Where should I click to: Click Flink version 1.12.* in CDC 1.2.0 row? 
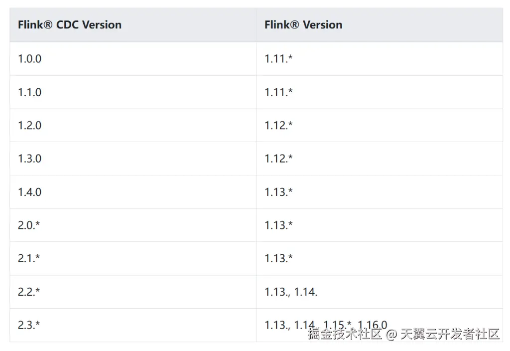[278, 125]
